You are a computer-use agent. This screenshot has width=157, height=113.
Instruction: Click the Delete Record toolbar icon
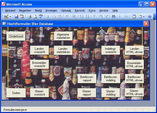127,16
